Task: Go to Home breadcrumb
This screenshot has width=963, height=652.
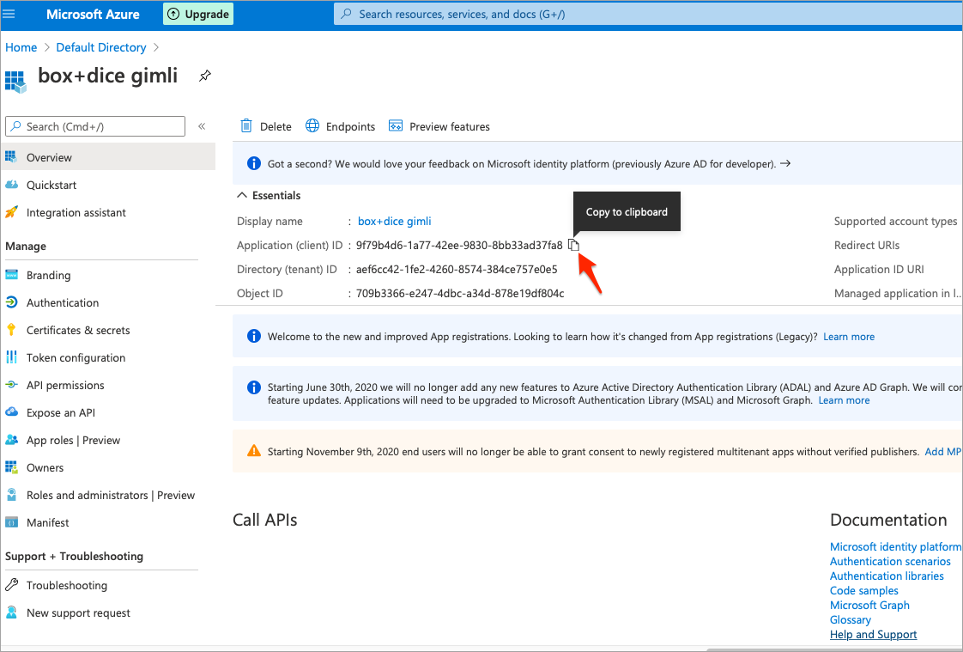Action: (21, 47)
